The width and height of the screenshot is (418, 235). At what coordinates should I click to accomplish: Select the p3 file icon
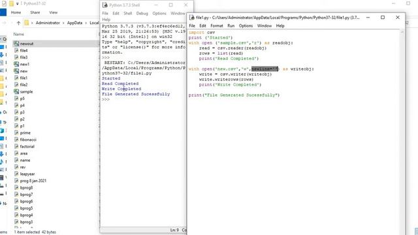tap(16, 112)
